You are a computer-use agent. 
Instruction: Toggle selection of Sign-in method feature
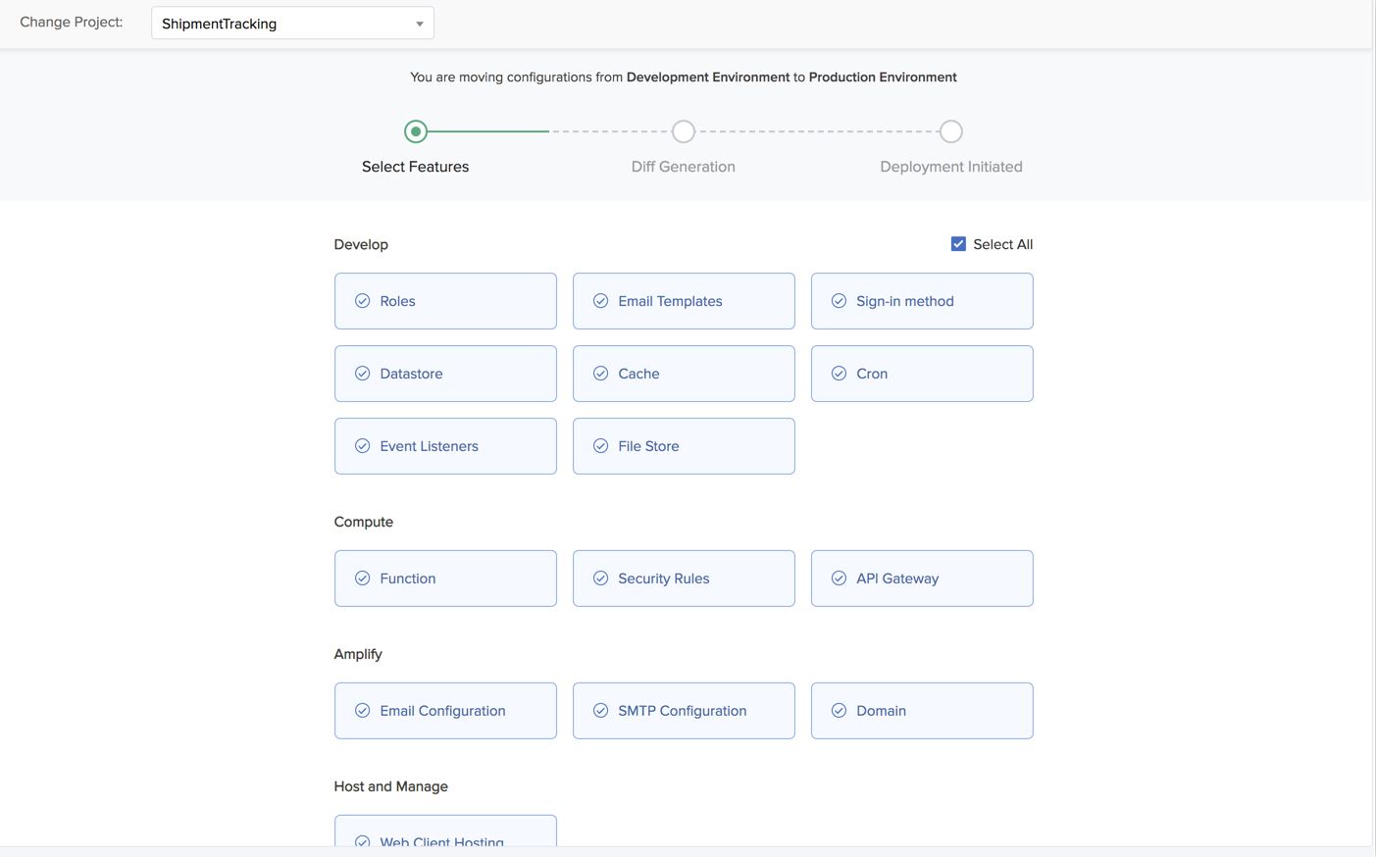coord(922,301)
